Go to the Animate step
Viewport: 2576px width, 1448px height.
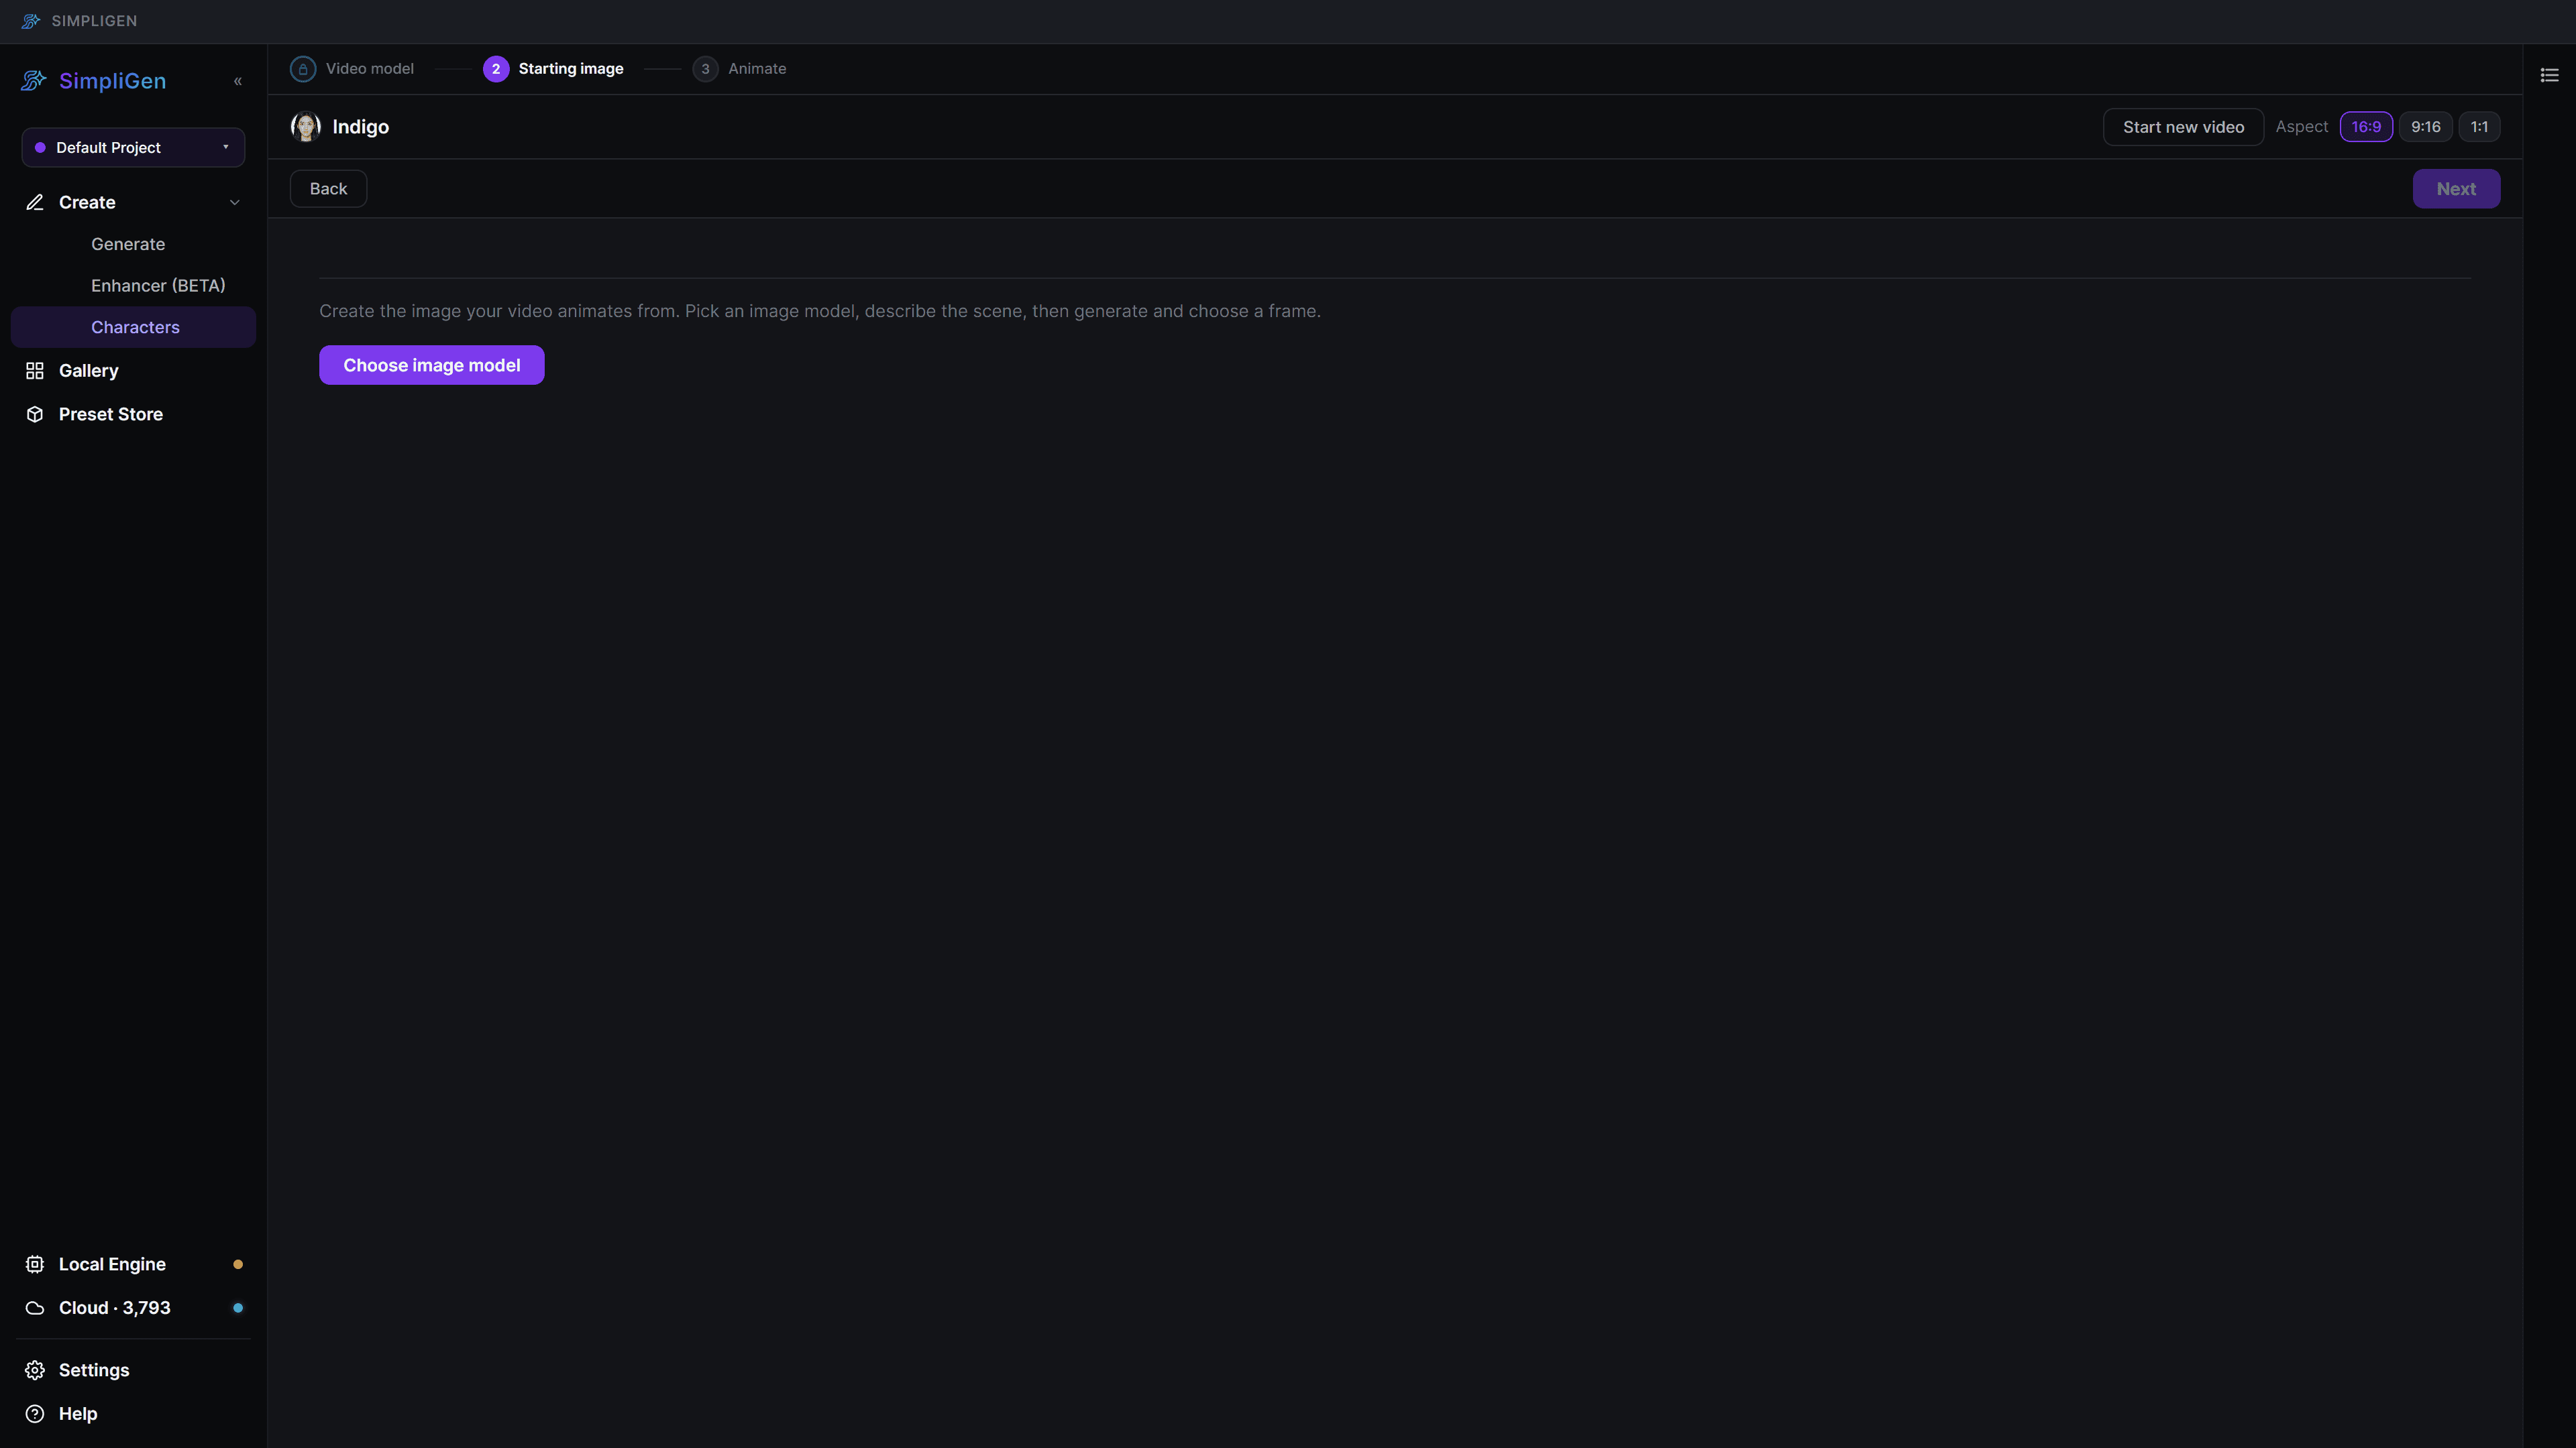(x=739, y=69)
